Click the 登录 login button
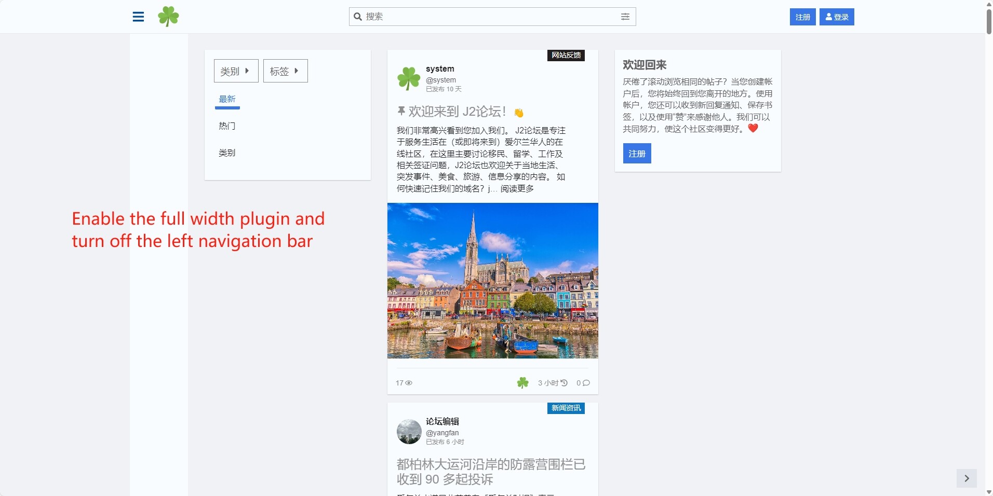The height and width of the screenshot is (496, 993). pyautogui.click(x=837, y=17)
